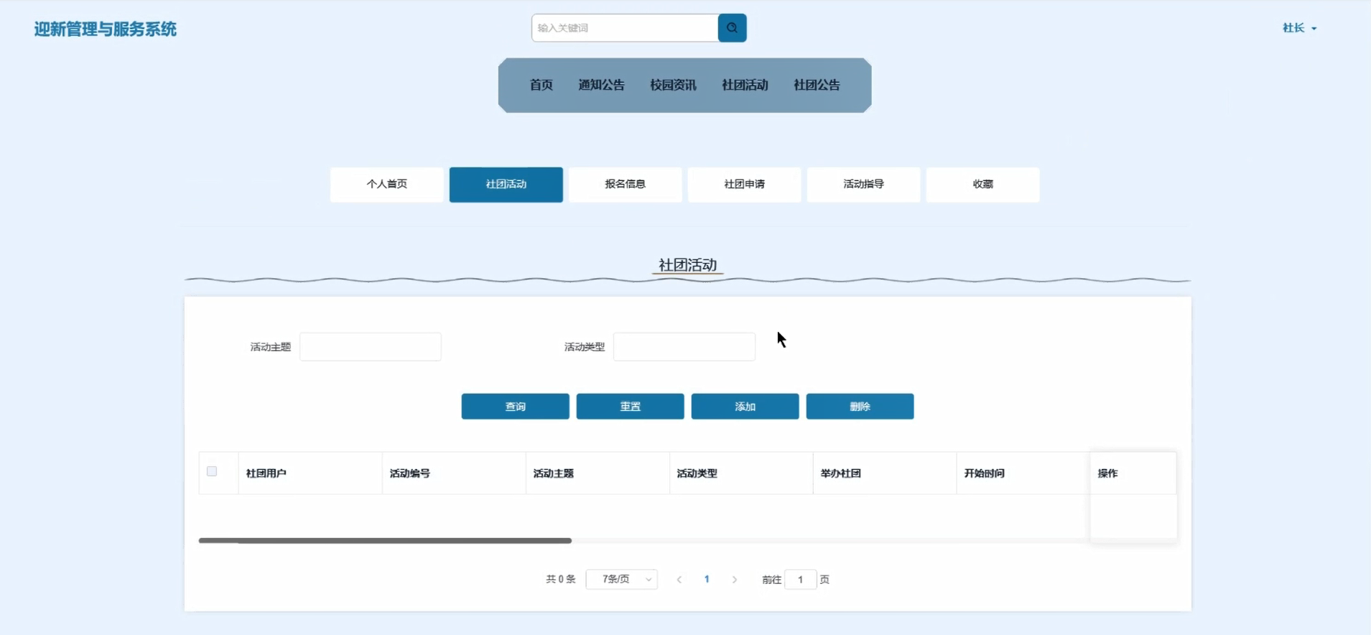Click the 活动编号 column header
1371x635 pixels.
coord(453,473)
